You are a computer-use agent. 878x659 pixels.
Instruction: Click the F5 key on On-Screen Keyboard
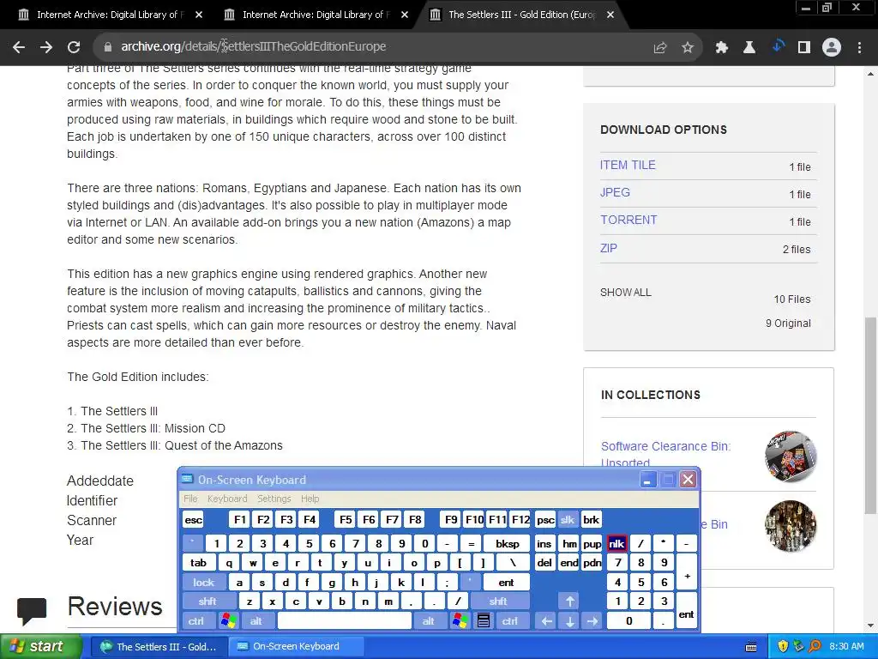point(346,520)
